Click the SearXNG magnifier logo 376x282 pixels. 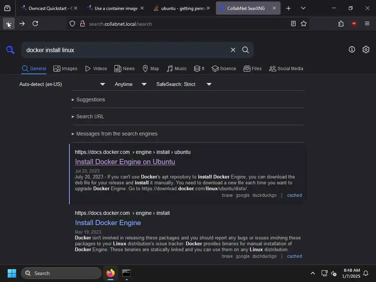tap(10, 50)
